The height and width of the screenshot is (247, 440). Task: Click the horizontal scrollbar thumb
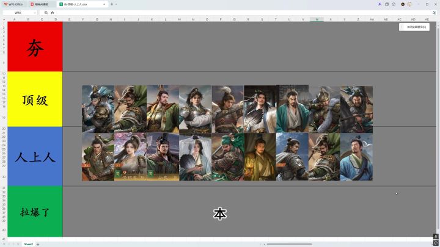click(x=289, y=244)
